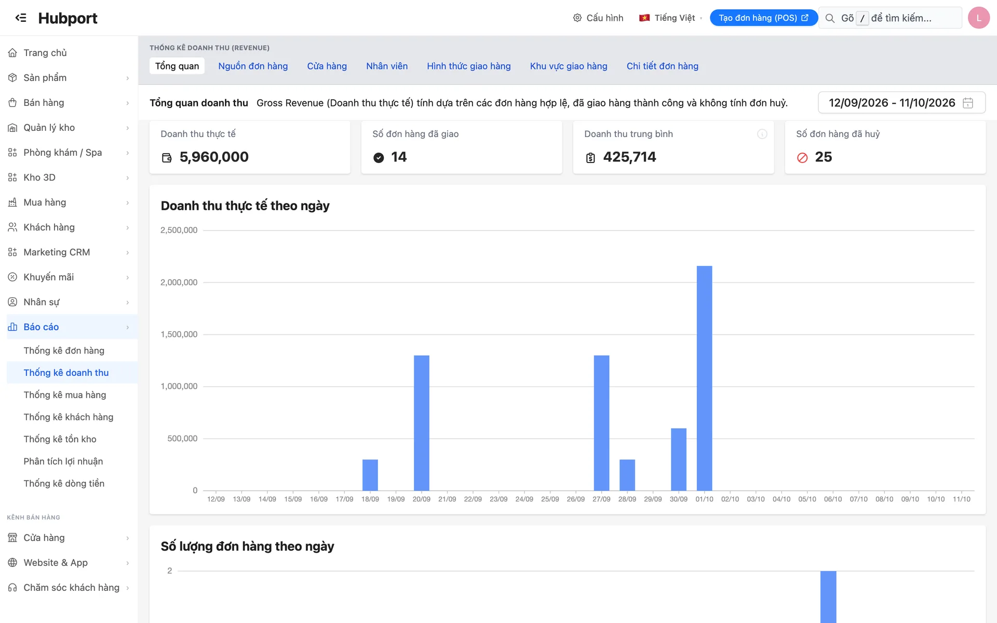
Task: Switch to the Nhân viên tab
Action: 387,66
